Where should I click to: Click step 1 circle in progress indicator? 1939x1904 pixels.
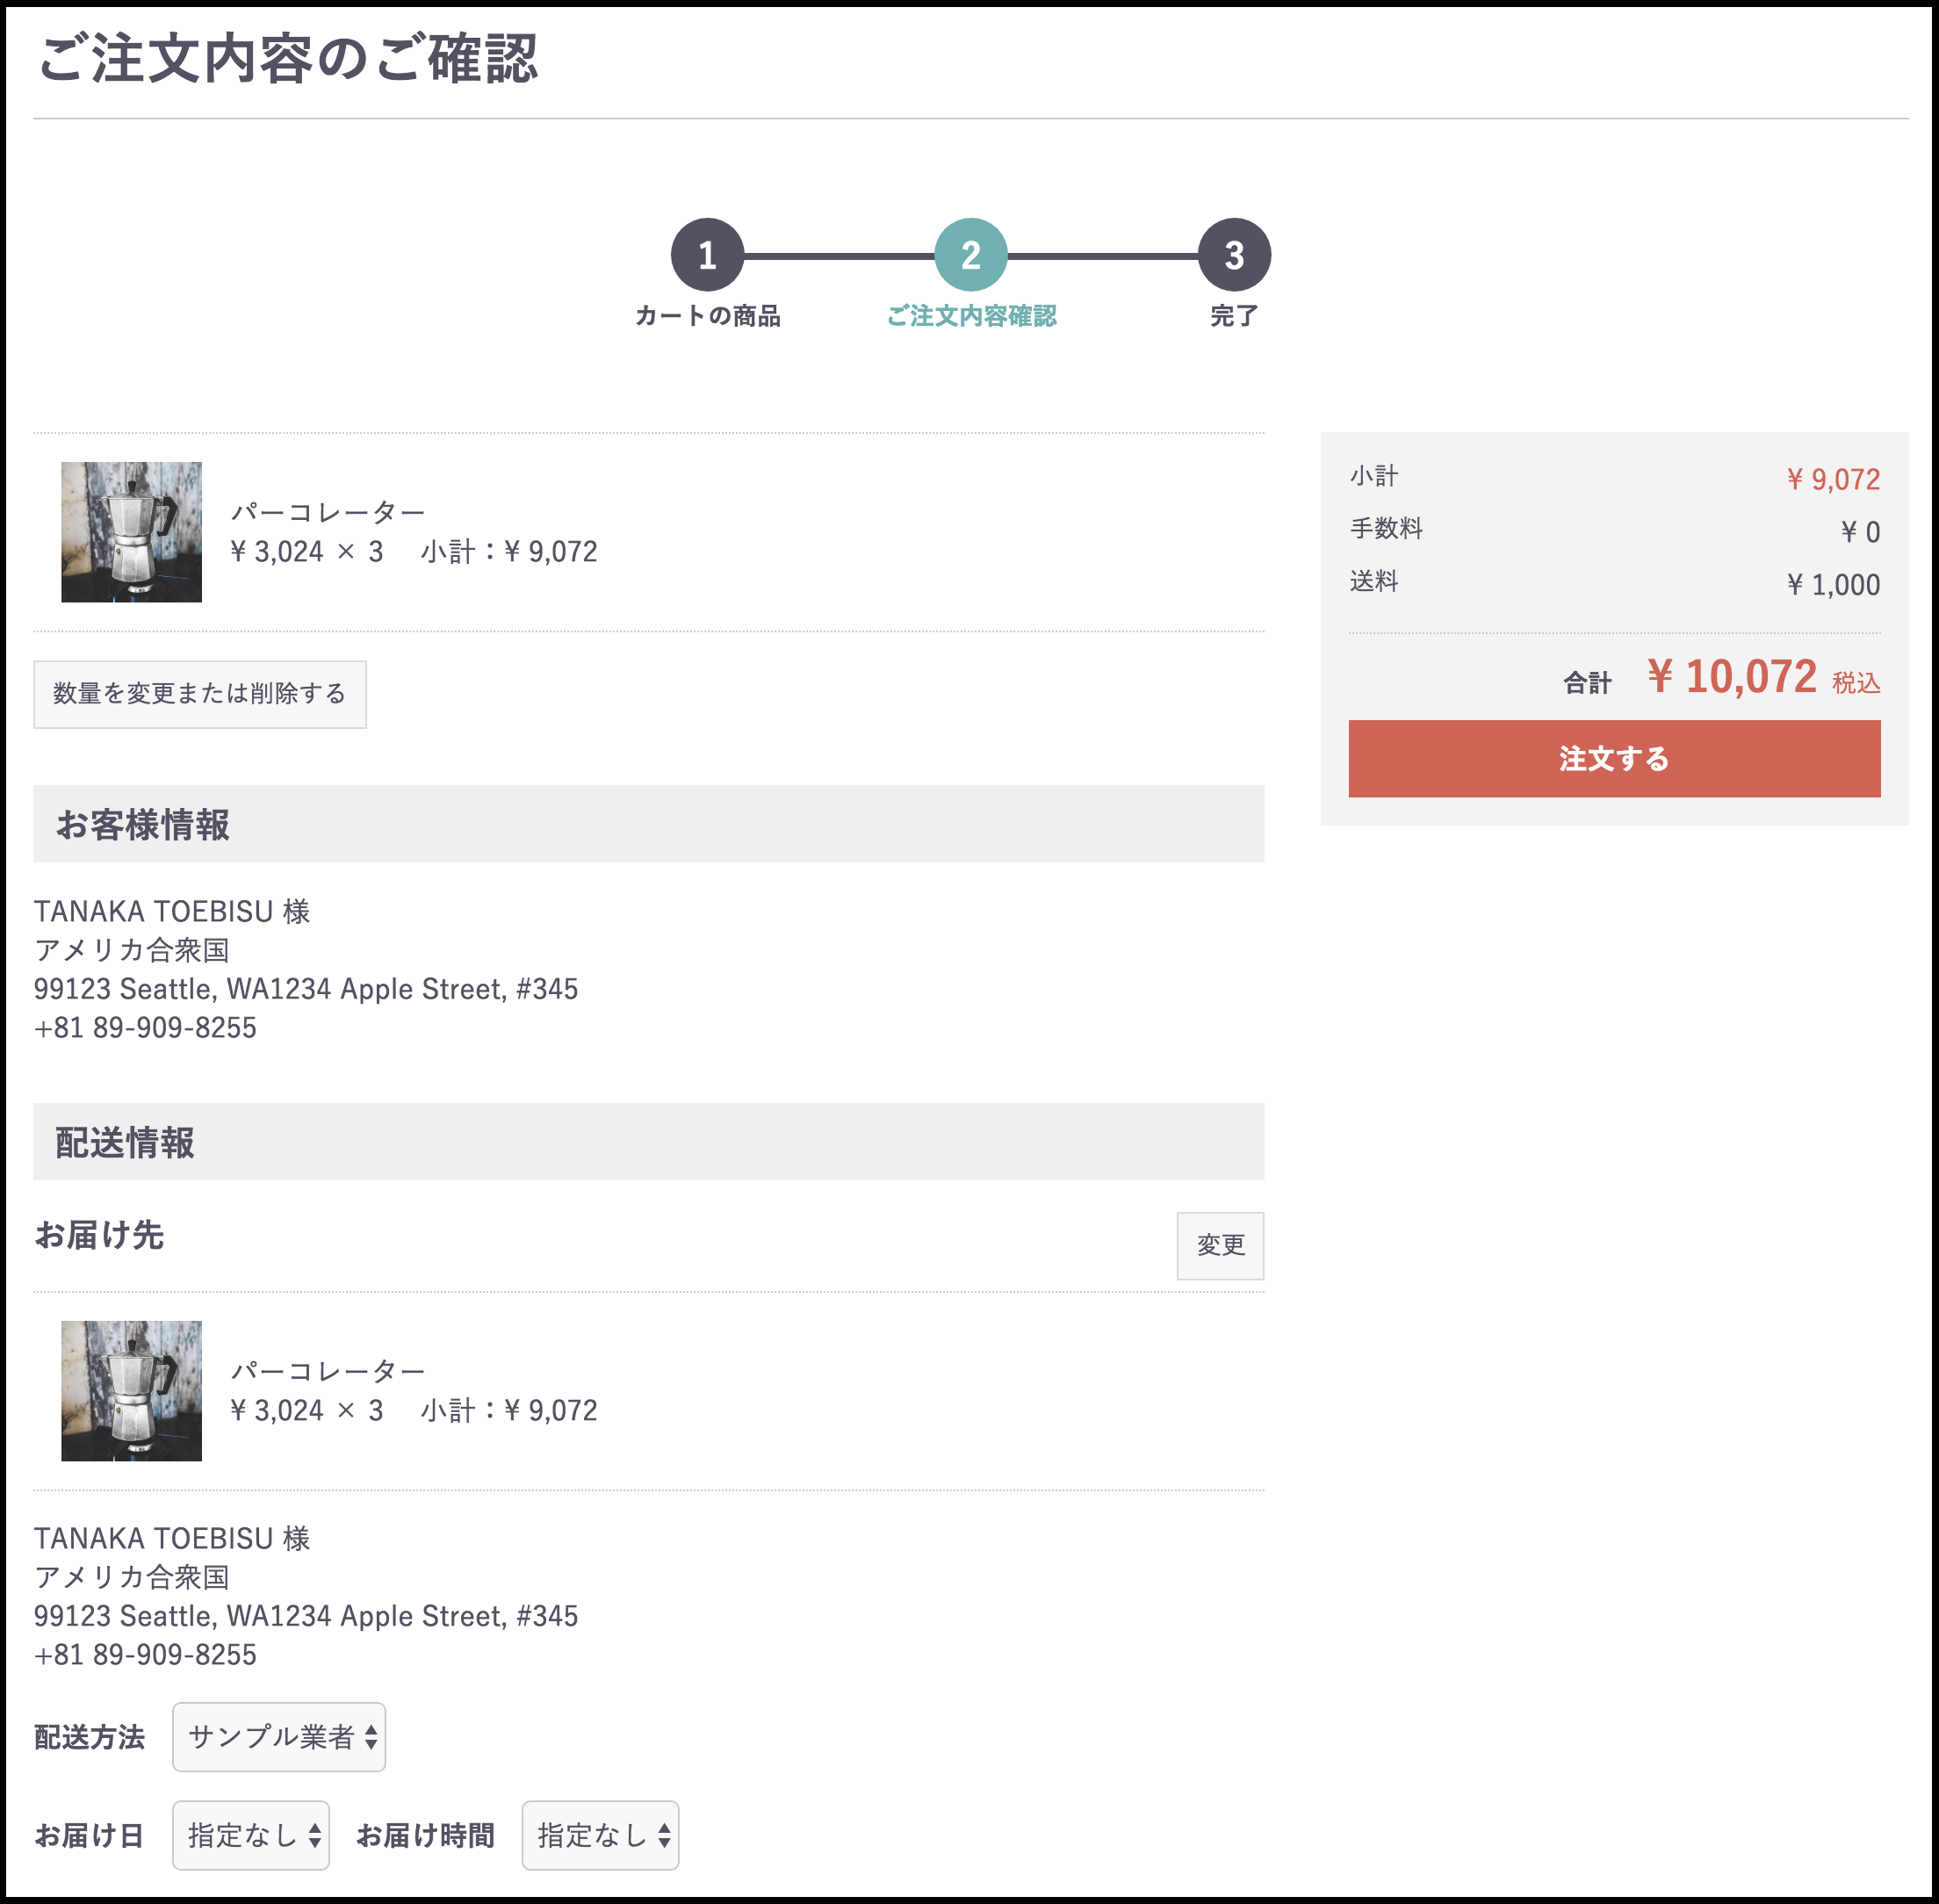(707, 255)
